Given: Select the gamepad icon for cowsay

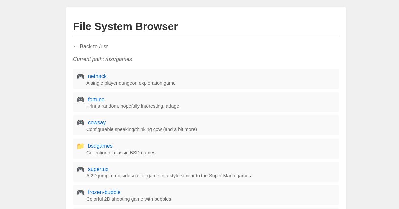Looking at the screenshot, I should (80, 123).
